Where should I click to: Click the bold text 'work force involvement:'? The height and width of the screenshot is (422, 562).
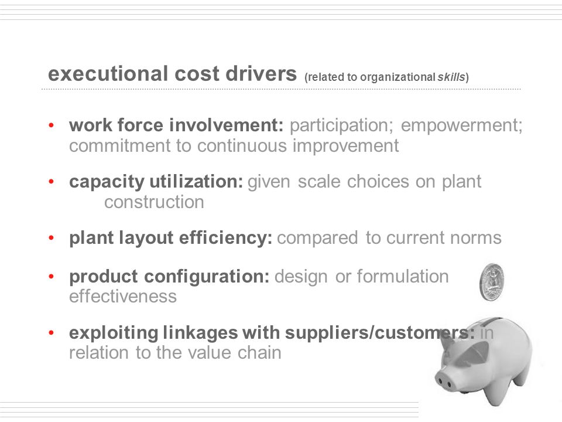[x=176, y=125]
